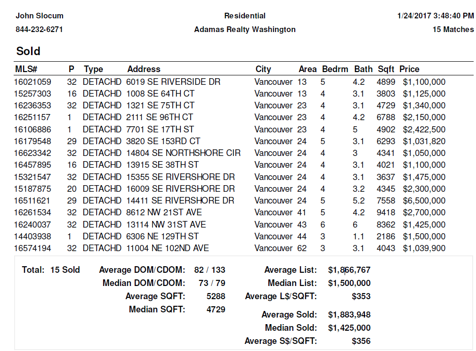Click the Area column header

coord(307,69)
